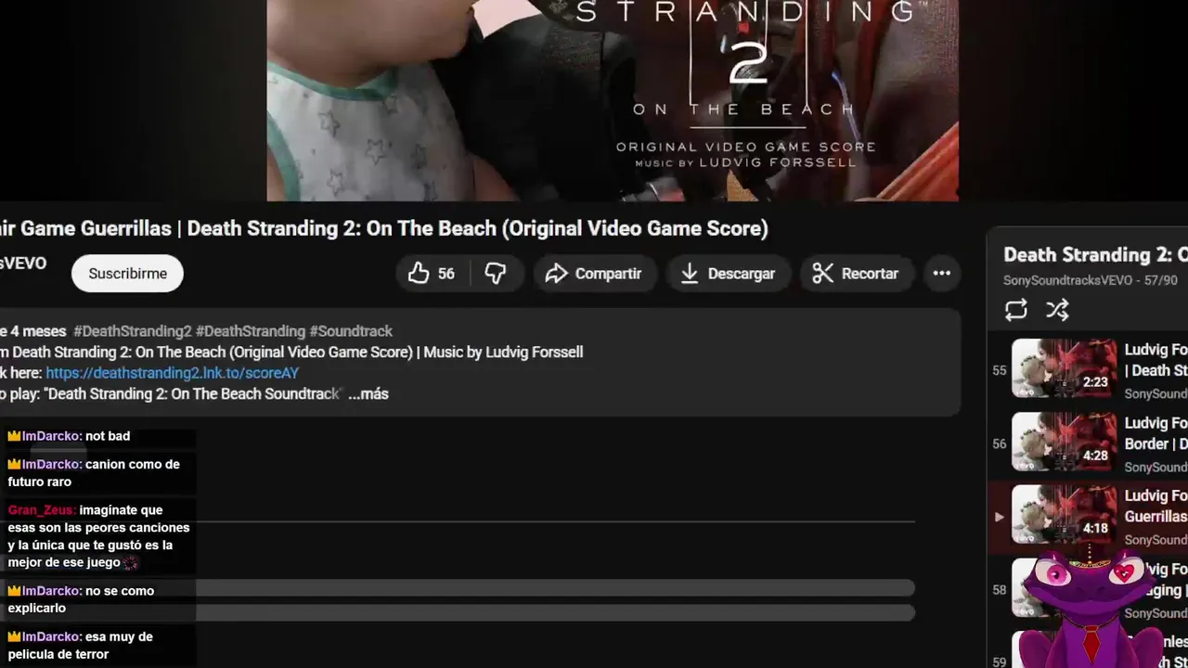Click the Compartir share button

point(594,274)
